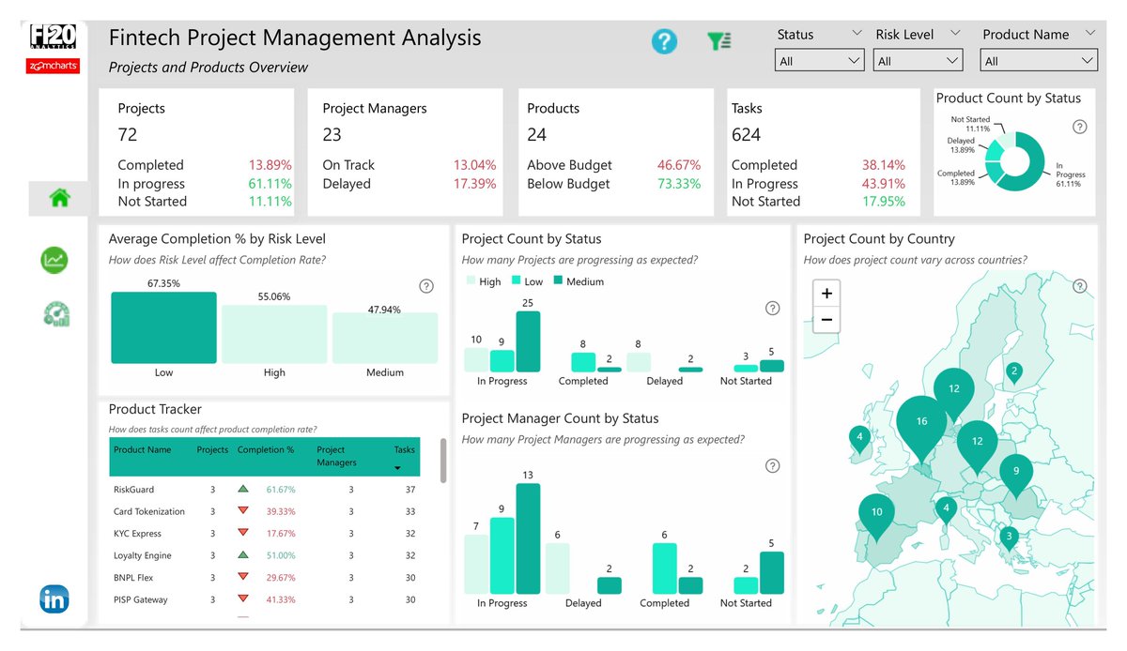
Task: Click the map zoom out minus button
Action: 826,320
